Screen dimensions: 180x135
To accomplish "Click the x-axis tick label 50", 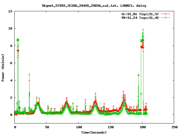I will pos(47,127).
